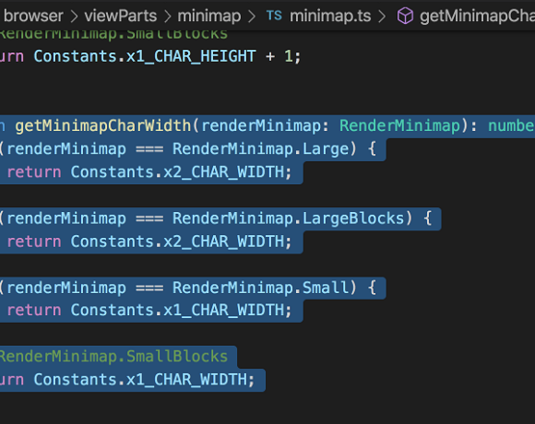
Task: Click RenderMinimap.Large in the condition
Action: [x=261, y=149]
